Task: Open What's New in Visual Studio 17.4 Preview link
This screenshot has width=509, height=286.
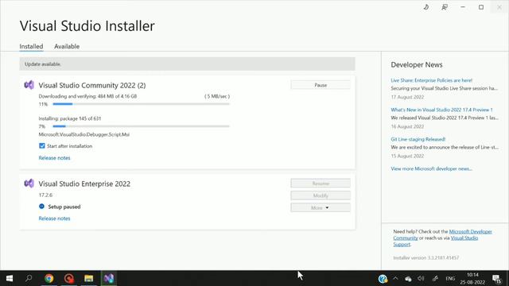Action: tap(441, 110)
